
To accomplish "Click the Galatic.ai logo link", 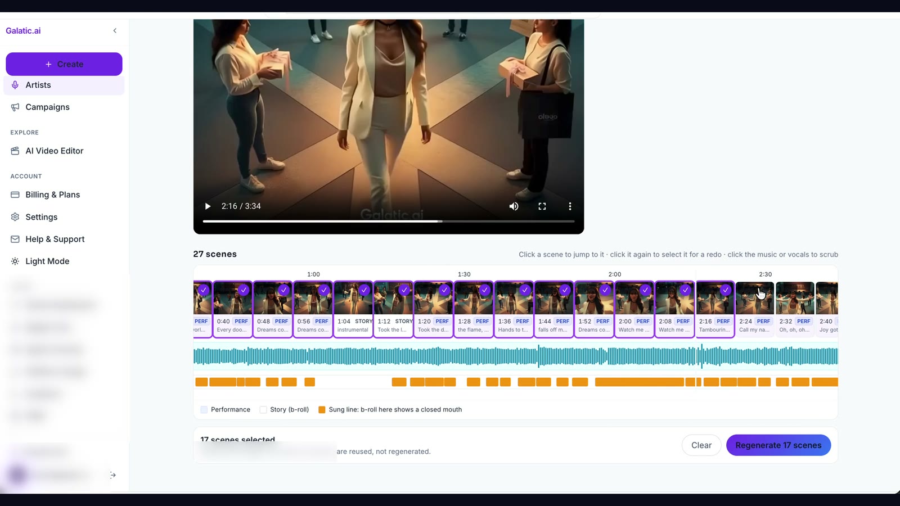I will point(23,31).
